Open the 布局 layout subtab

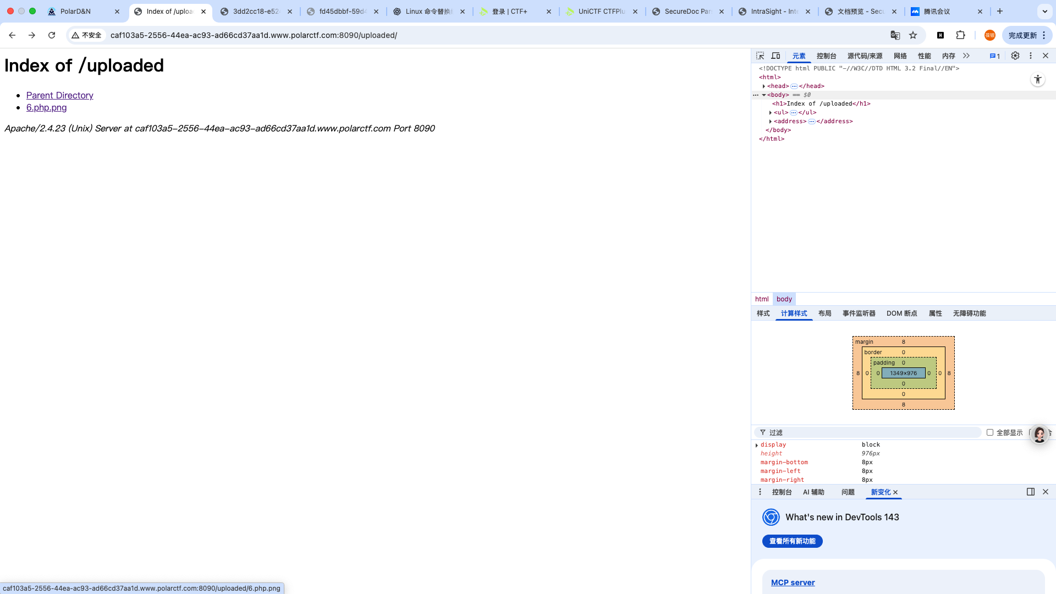pos(824,313)
